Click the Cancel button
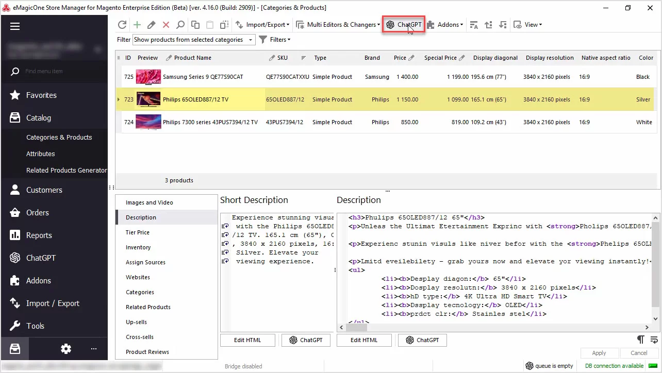This screenshot has height=373, width=662. tap(639, 353)
